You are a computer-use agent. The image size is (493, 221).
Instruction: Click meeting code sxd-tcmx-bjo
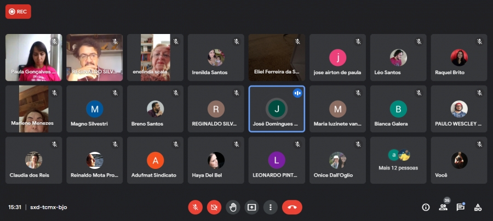48,207
